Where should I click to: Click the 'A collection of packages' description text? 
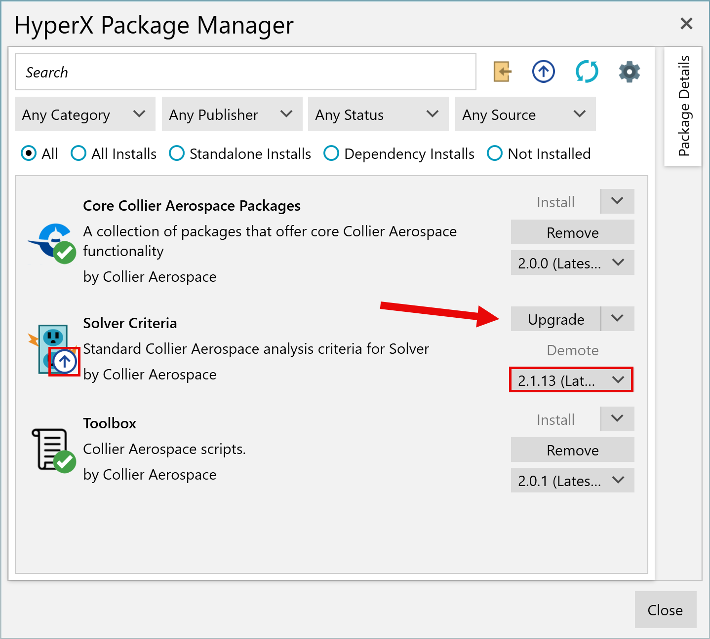click(270, 241)
